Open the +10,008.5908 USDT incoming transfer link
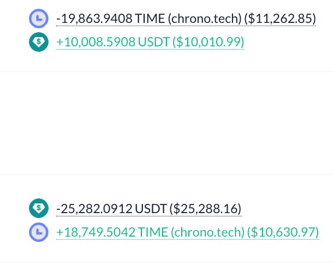This screenshot has height=266, width=334. pos(150,42)
